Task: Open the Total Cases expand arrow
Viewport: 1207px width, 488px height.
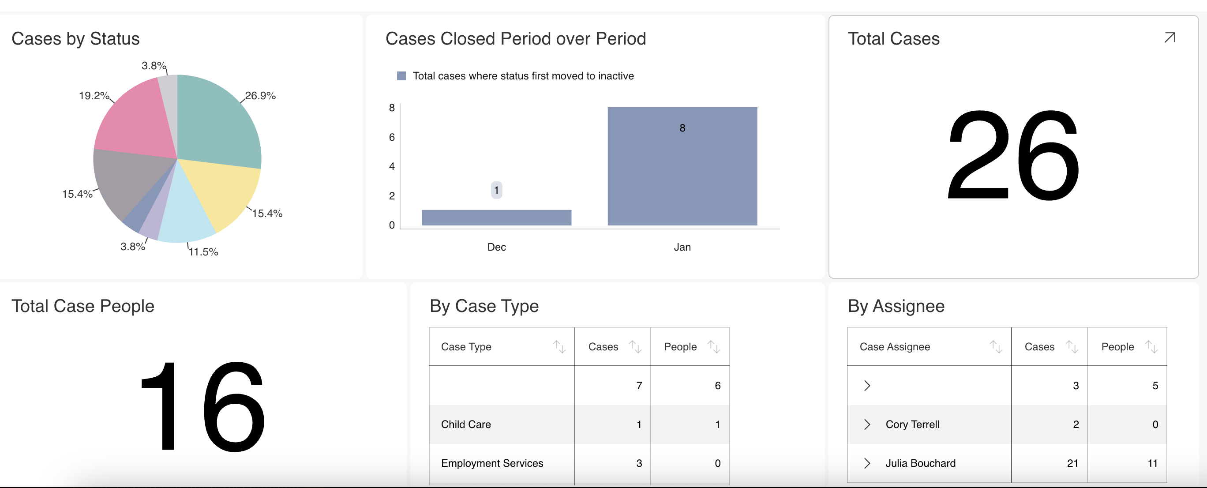Action: 1170,37
